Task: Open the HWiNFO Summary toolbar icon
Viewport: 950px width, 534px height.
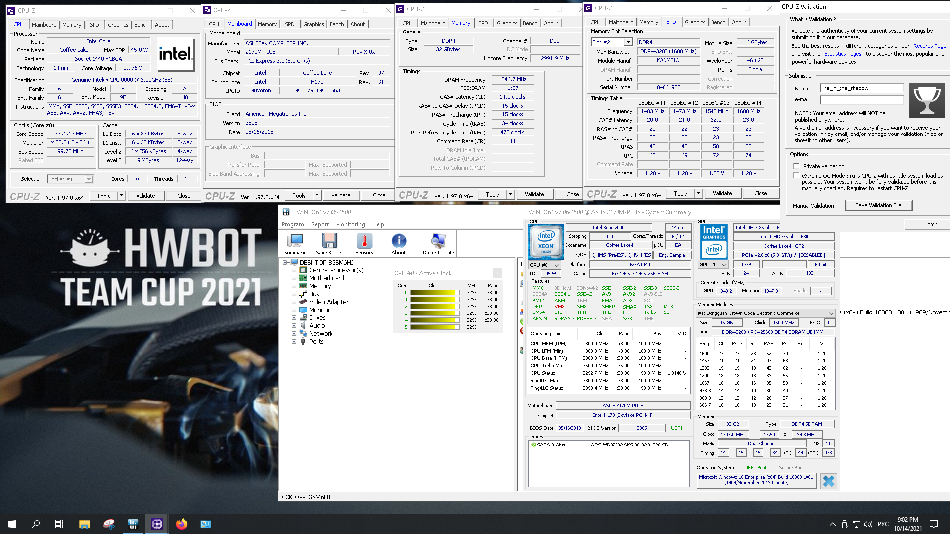Action: pos(295,244)
